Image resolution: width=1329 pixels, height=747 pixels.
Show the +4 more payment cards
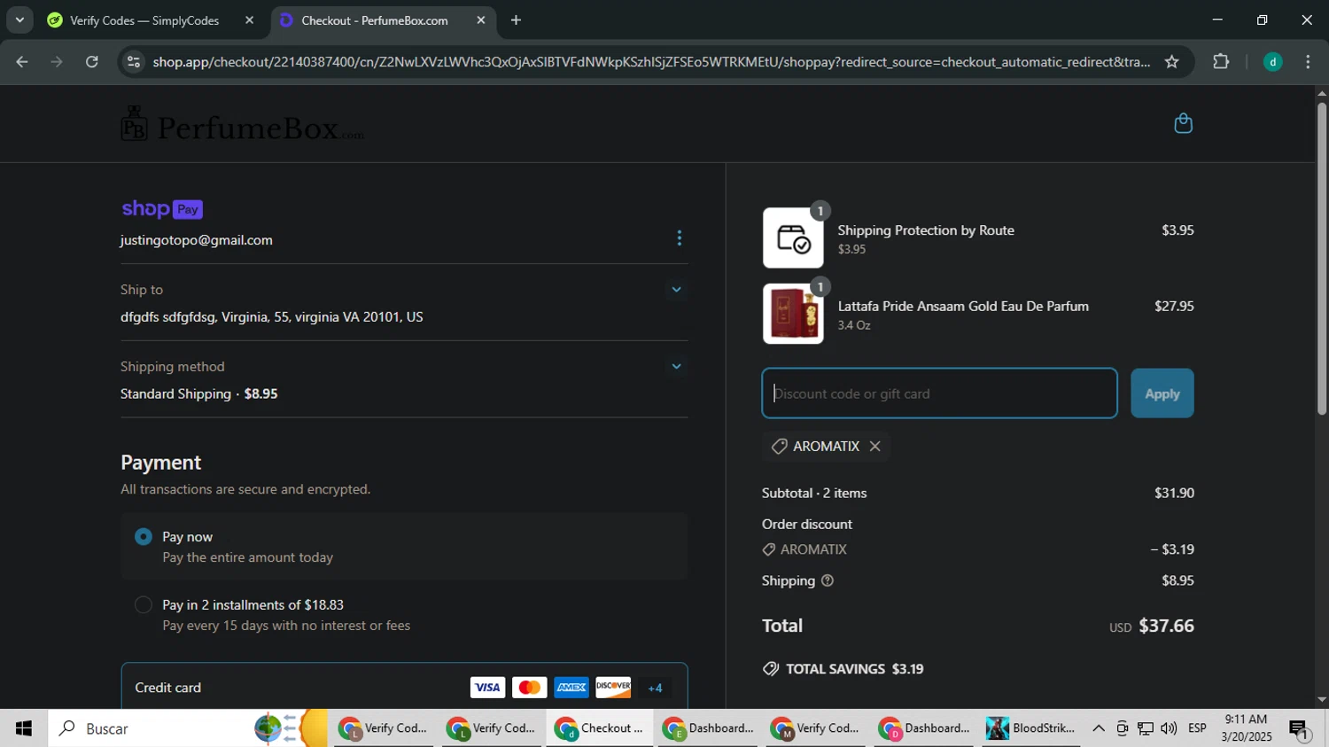pyautogui.click(x=655, y=688)
